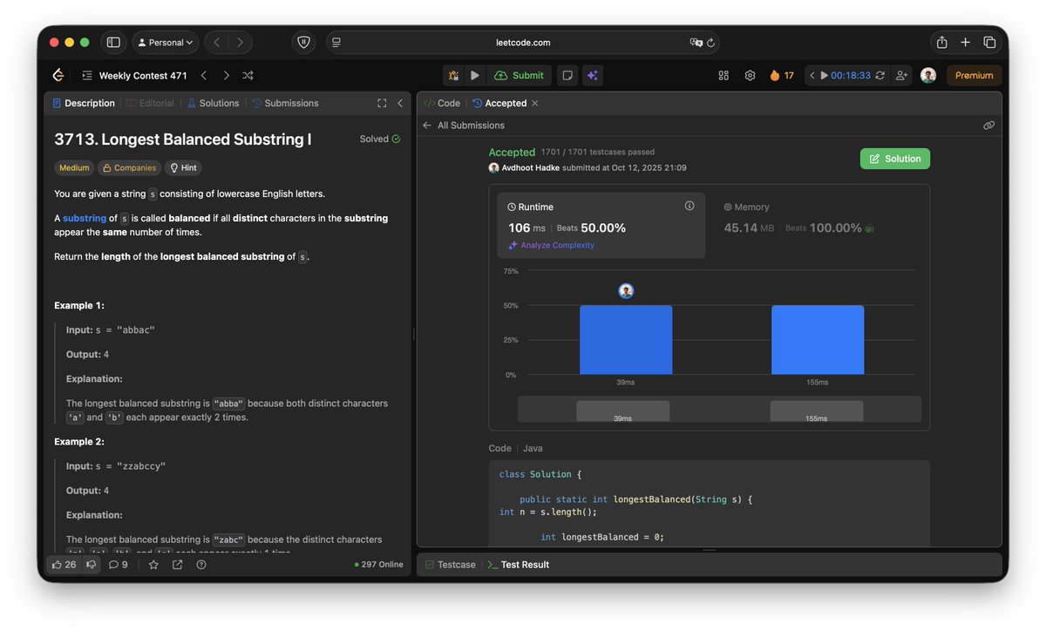Open the 9 comments
The width and height of the screenshot is (1046, 632).
coord(119,565)
